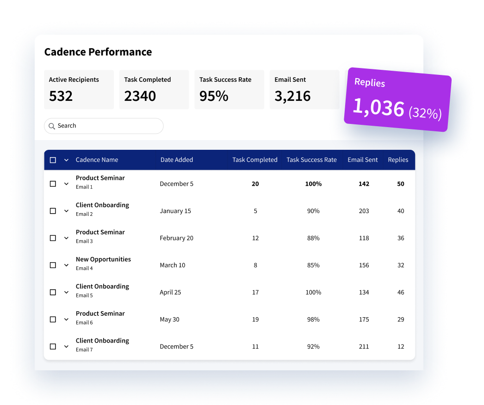The width and height of the screenshot is (484, 405).
Task: Check the box for Product Seminar Email 1
Action: coord(53,184)
